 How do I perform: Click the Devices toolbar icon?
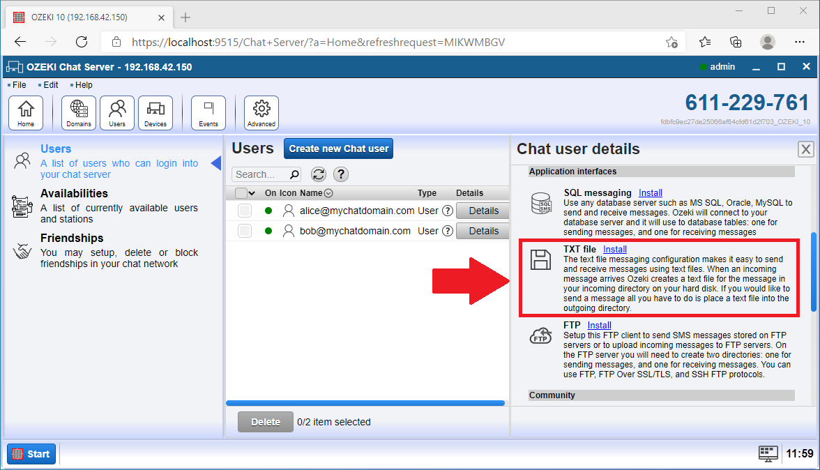pyautogui.click(x=155, y=112)
